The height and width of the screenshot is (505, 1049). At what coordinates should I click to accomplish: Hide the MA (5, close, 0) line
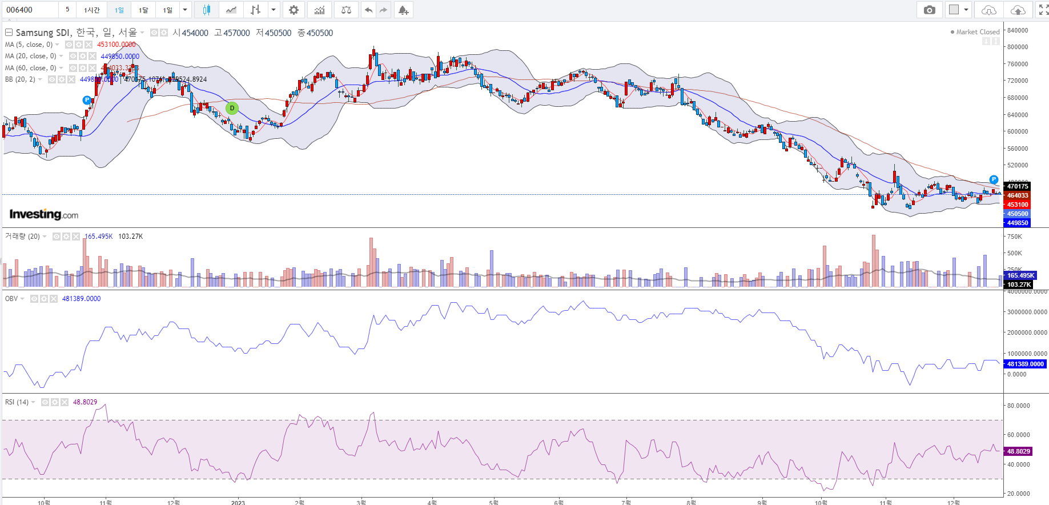click(x=69, y=45)
